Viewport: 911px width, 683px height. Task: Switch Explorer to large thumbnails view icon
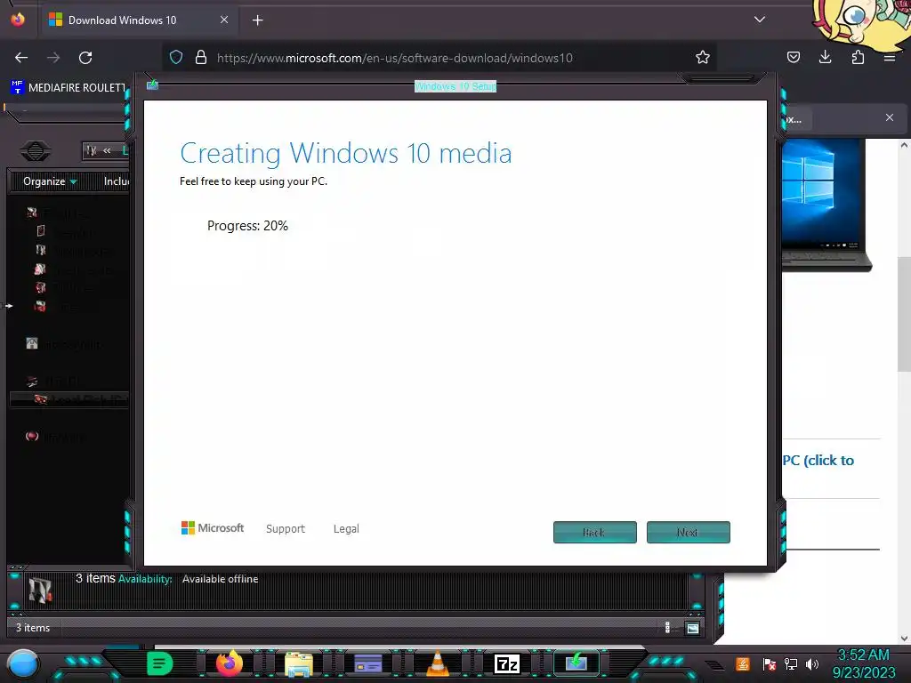pos(692,628)
